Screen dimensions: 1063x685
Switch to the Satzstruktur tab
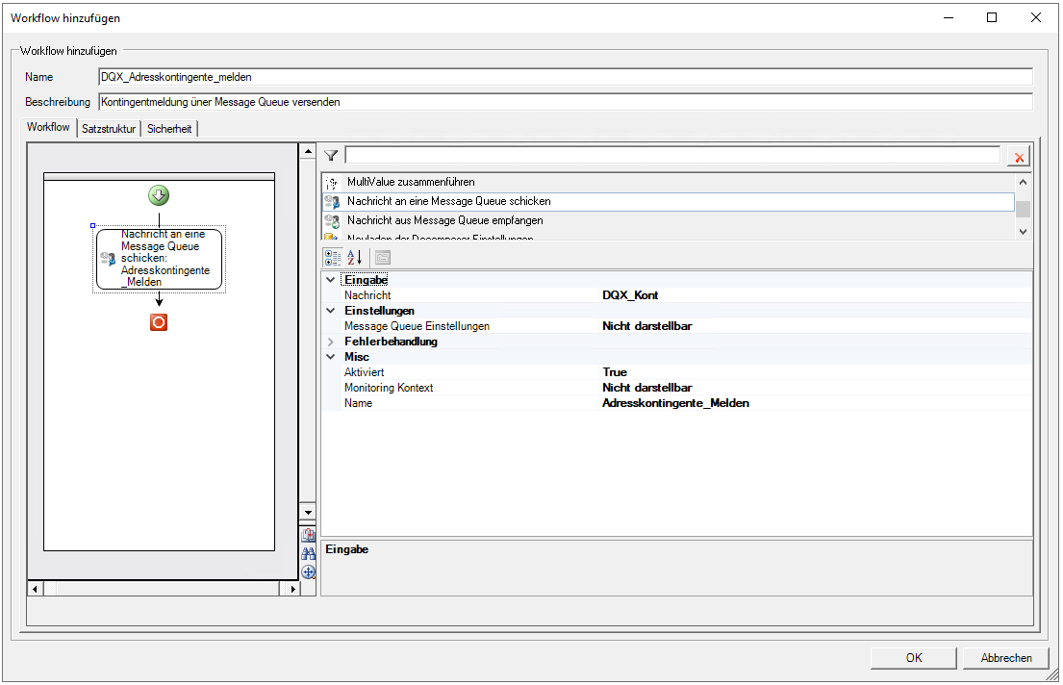pyautogui.click(x=109, y=129)
